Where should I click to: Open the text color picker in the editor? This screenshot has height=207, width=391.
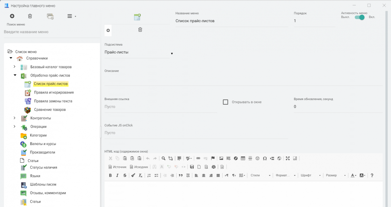coord(353,175)
